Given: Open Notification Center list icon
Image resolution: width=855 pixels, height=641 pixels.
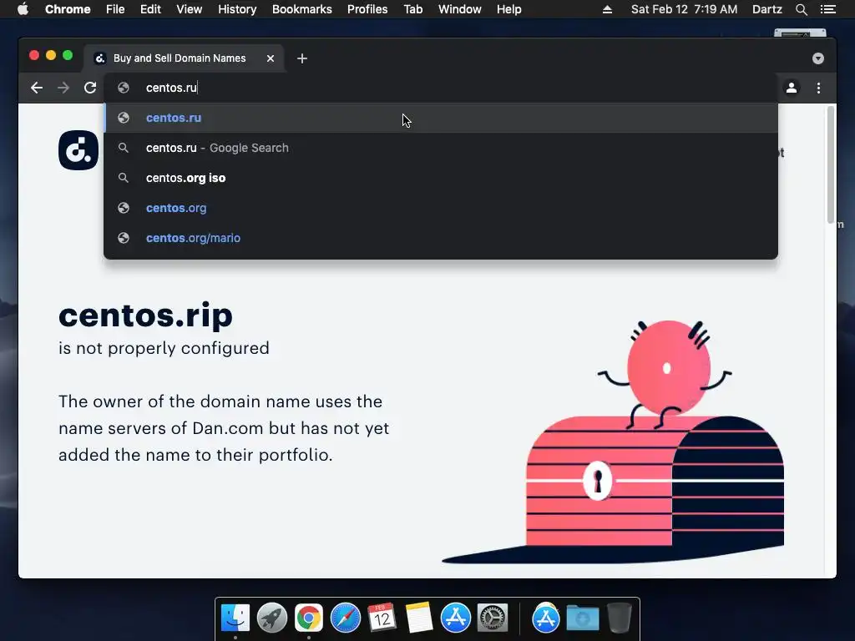Looking at the screenshot, I should tap(827, 9).
